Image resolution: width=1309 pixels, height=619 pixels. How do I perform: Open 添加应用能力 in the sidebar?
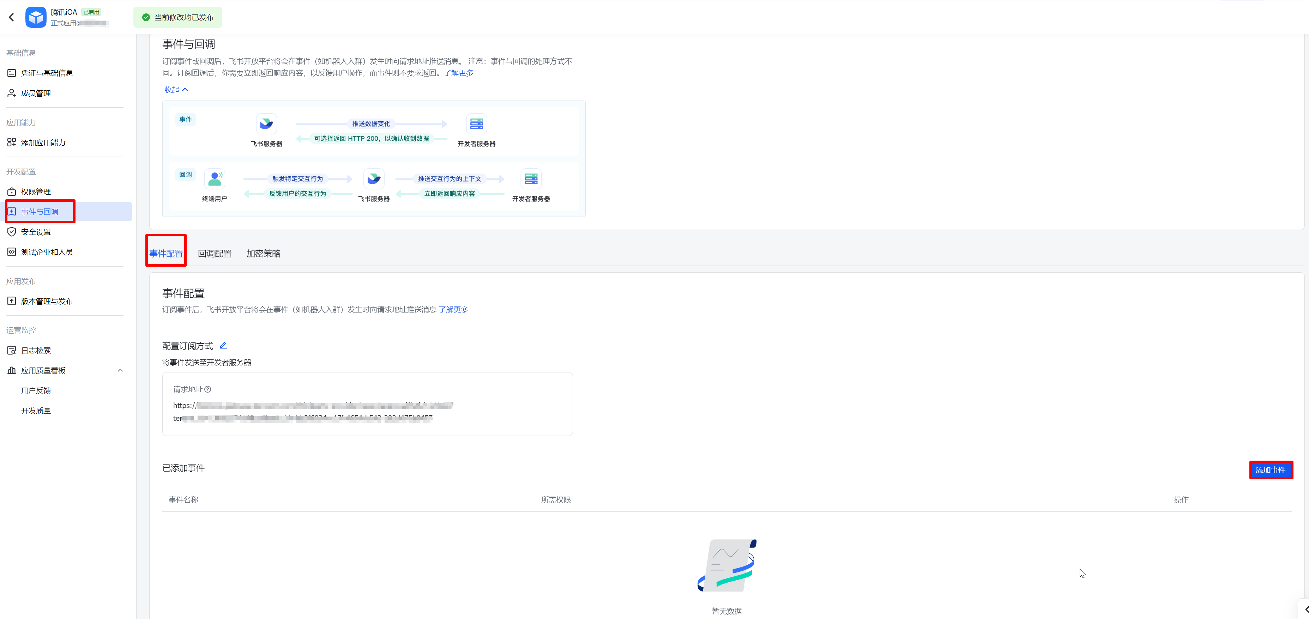(43, 143)
